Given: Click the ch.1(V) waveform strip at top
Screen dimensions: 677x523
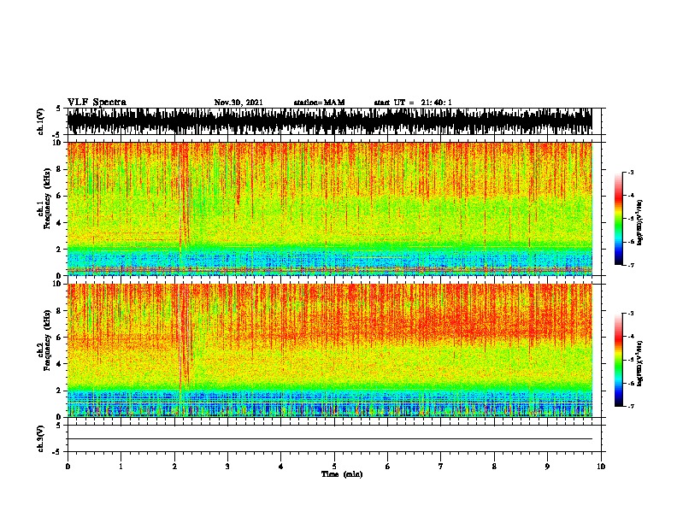Looking at the screenshot, I should (x=329, y=121).
